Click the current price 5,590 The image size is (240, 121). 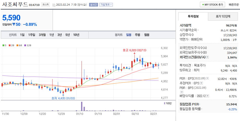click(11, 18)
